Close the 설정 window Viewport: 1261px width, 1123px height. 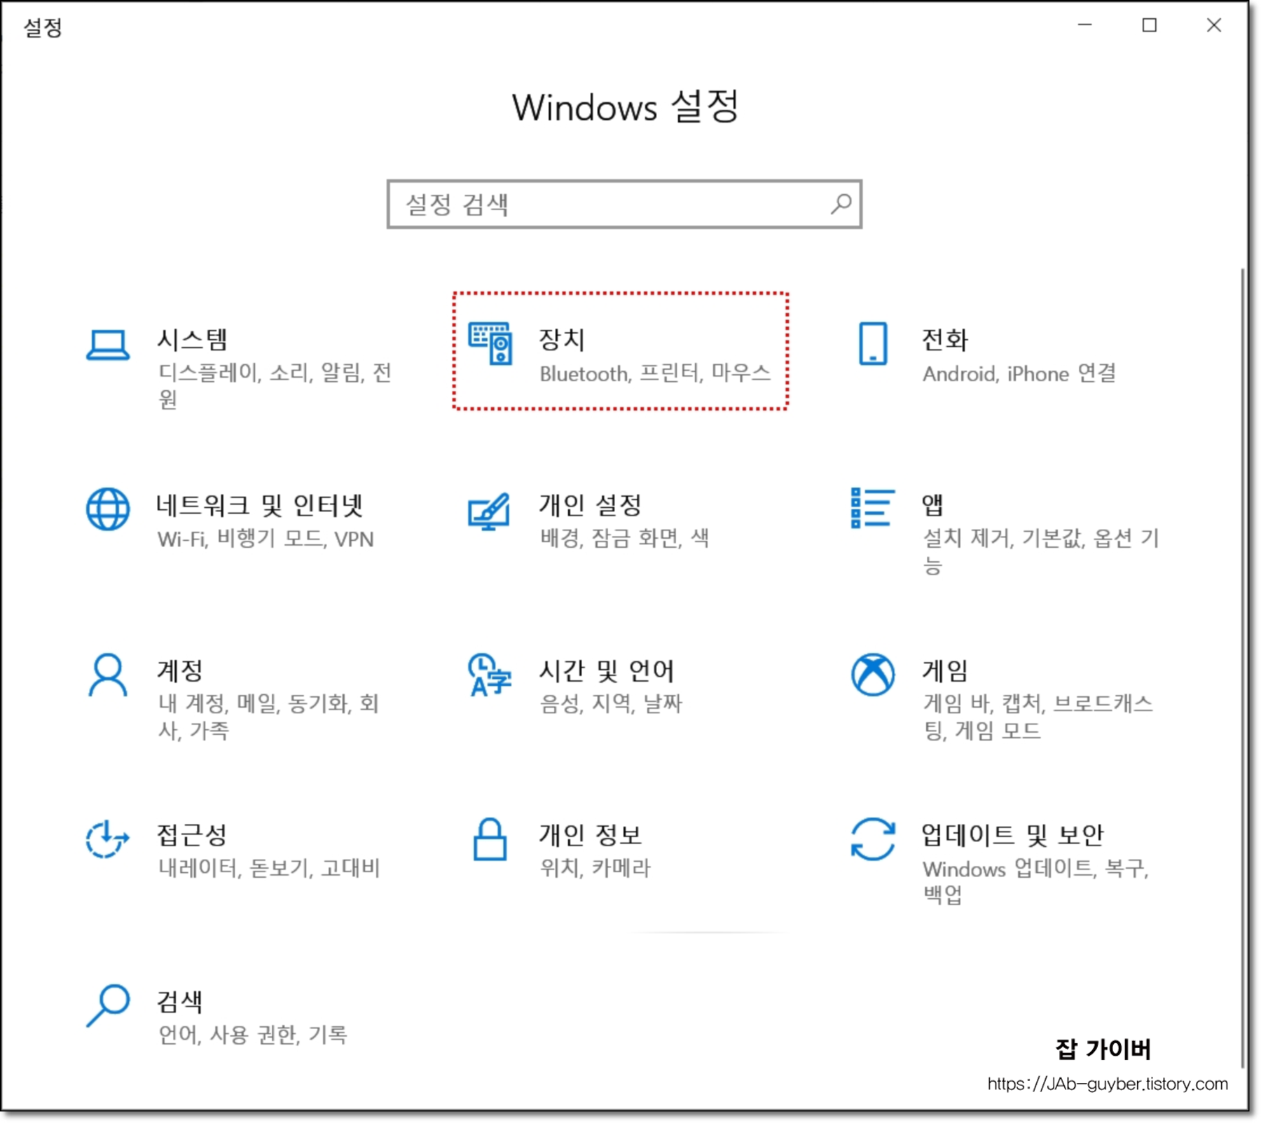point(1214,25)
